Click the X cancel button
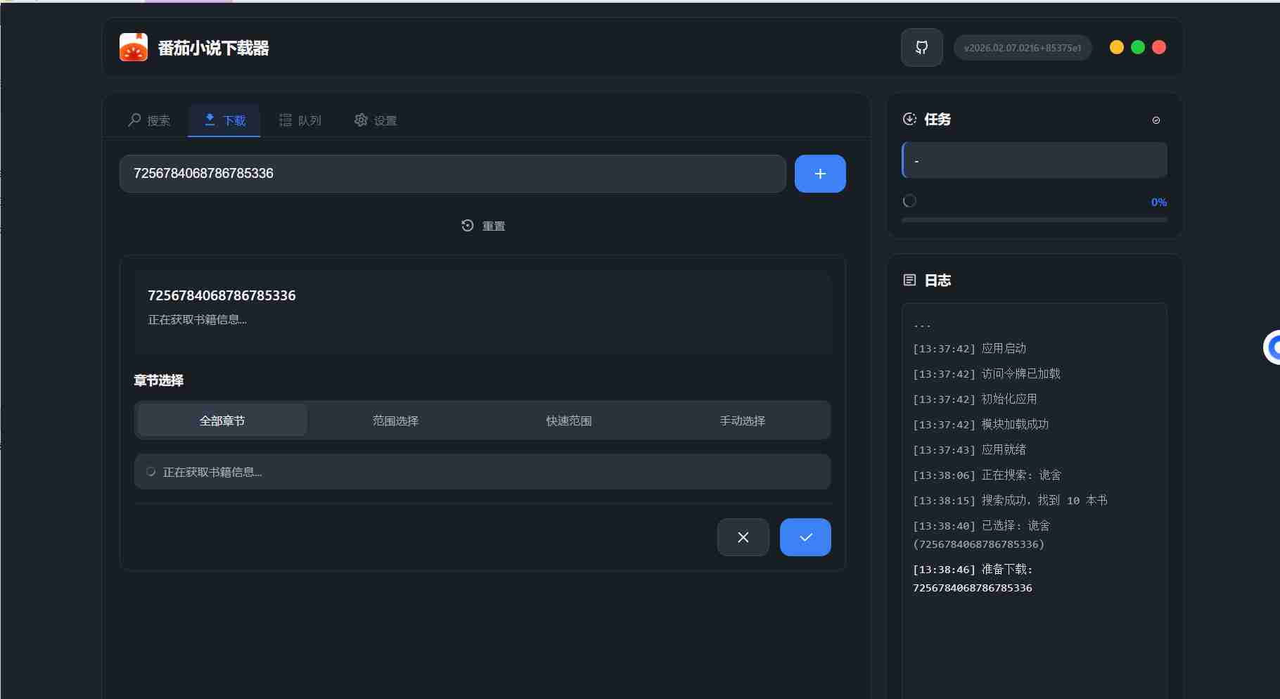Viewport: 1280px width, 699px height. 743,537
